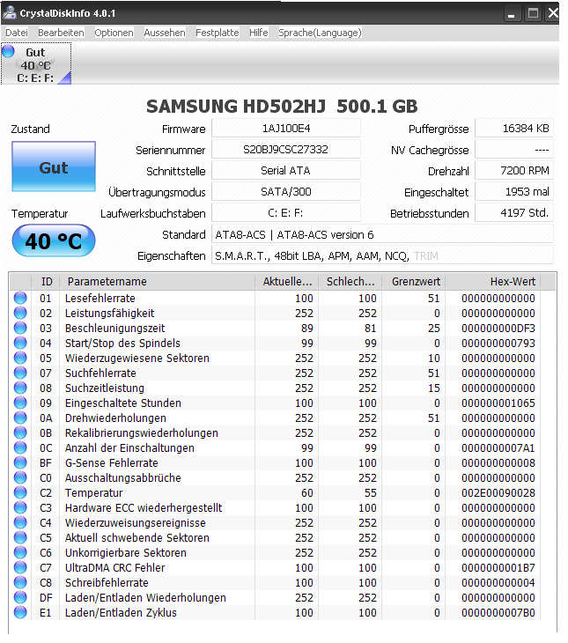Screen dimensions: 568x643
Task: Click status orb for Anzahl der Einschaltungen
Action: point(20,447)
